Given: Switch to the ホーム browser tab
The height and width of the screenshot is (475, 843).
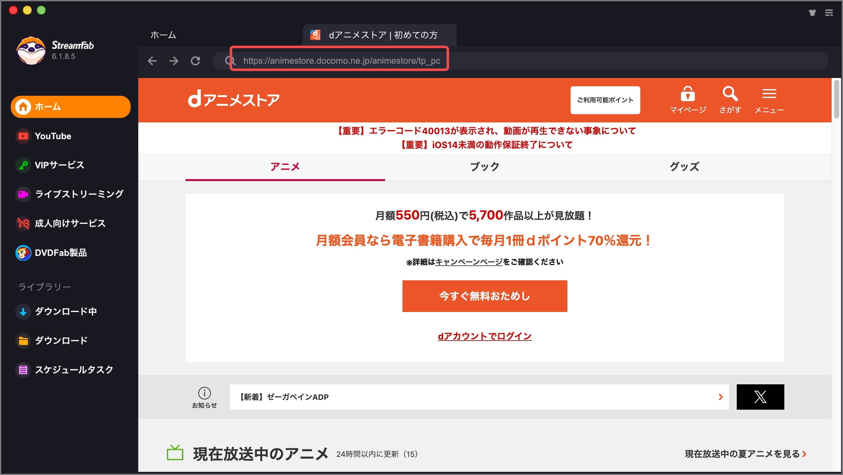Looking at the screenshot, I should point(163,35).
